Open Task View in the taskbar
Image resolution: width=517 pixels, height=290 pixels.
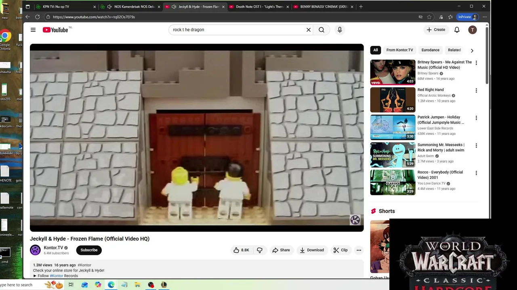71,285
